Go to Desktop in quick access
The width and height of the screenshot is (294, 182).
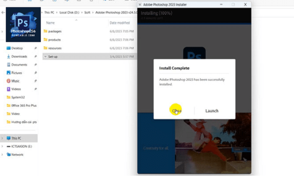pos(17,48)
